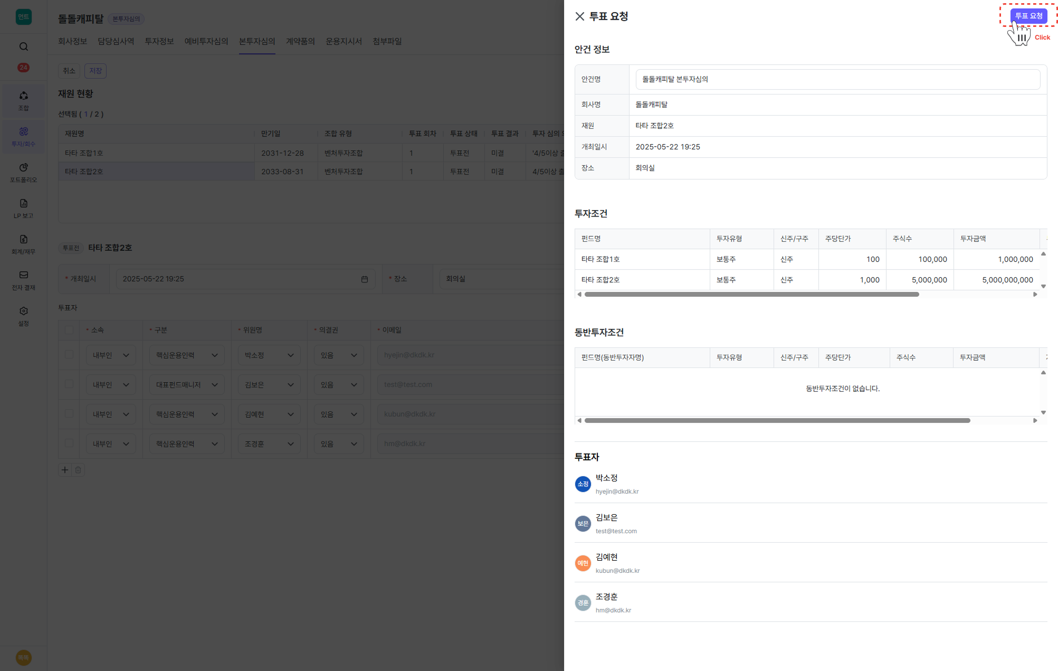Switch to 담당심사역 tab

coord(116,41)
